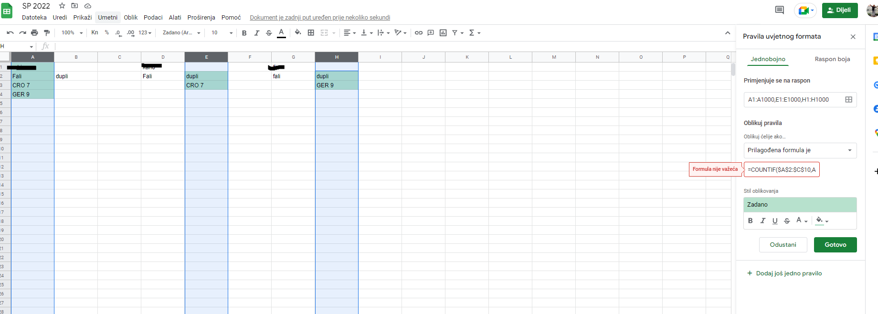Open fill color picker in style panel
This screenshot has width=878, height=314.
point(822,221)
